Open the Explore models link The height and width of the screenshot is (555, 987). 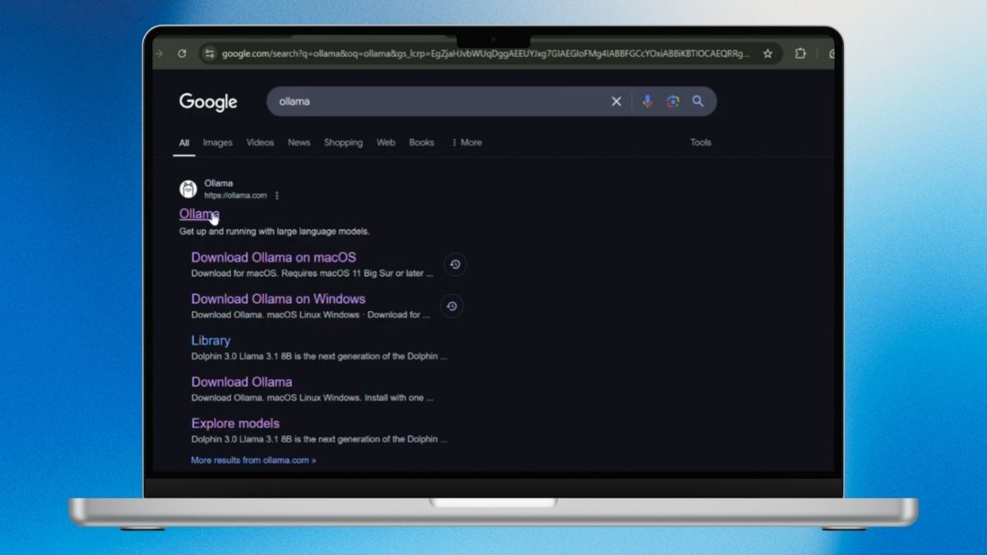tap(235, 423)
